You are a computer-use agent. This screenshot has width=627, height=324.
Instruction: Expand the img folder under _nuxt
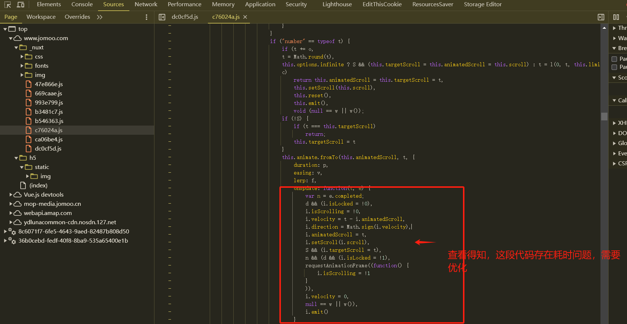click(x=22, y=75)
